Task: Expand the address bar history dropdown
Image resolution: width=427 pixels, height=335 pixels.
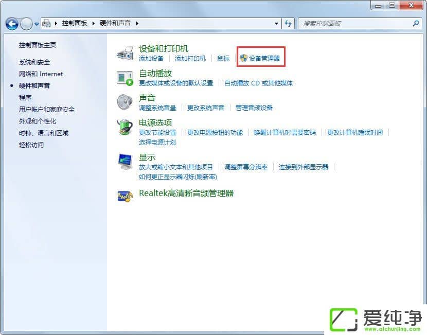Action: point(277,24)
